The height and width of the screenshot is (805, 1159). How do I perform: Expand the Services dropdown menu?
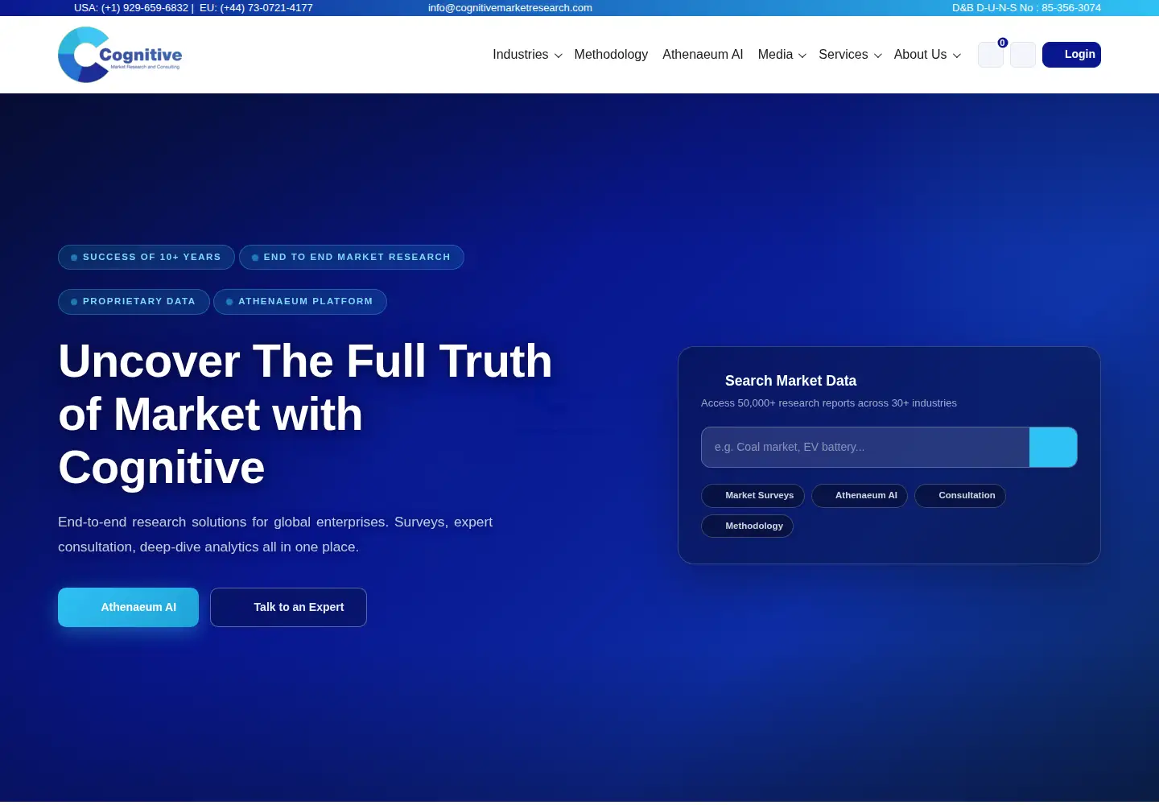(850, 55)
